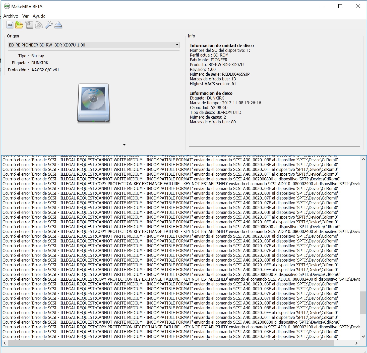
Task: Click the 'Producto: BD-RW BDR-XD07U' line
Action: 217,65
